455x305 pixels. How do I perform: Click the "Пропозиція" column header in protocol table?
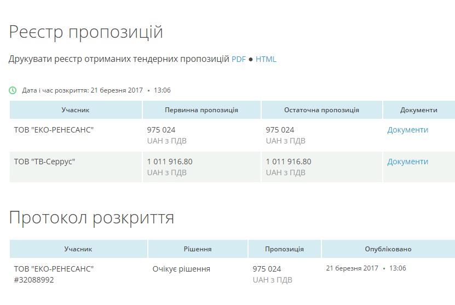coord(284,249)
